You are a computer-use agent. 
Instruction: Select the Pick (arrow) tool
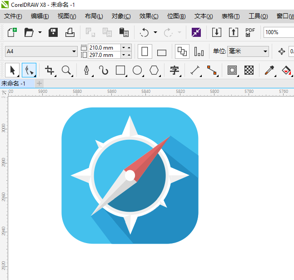(12, 70)
